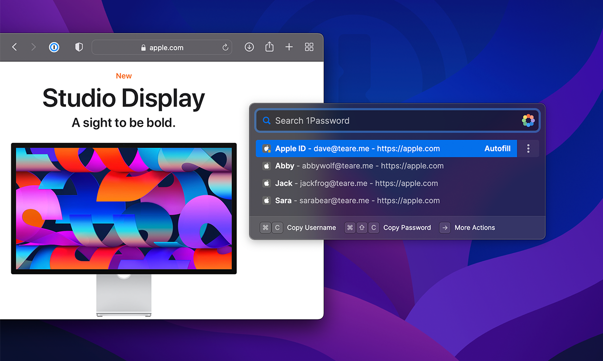This screenshot has width=603, height=361.
Task: Go back in Safari history
Action: tap(14, 47)
